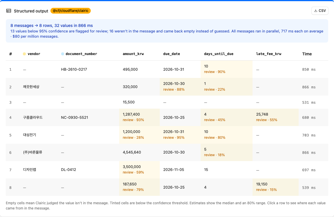Click document number DL-0412

pos(68,170)
